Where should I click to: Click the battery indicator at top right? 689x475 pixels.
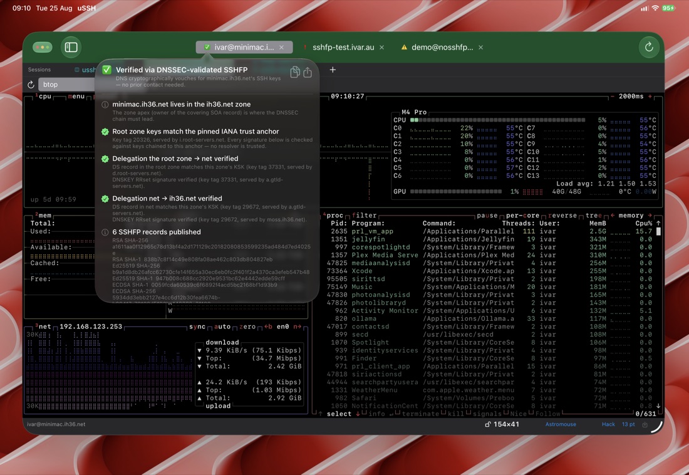668,8
